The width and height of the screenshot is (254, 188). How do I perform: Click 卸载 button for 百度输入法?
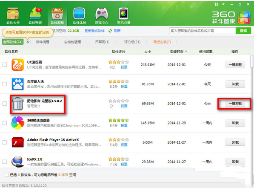(x=235, y=84)
